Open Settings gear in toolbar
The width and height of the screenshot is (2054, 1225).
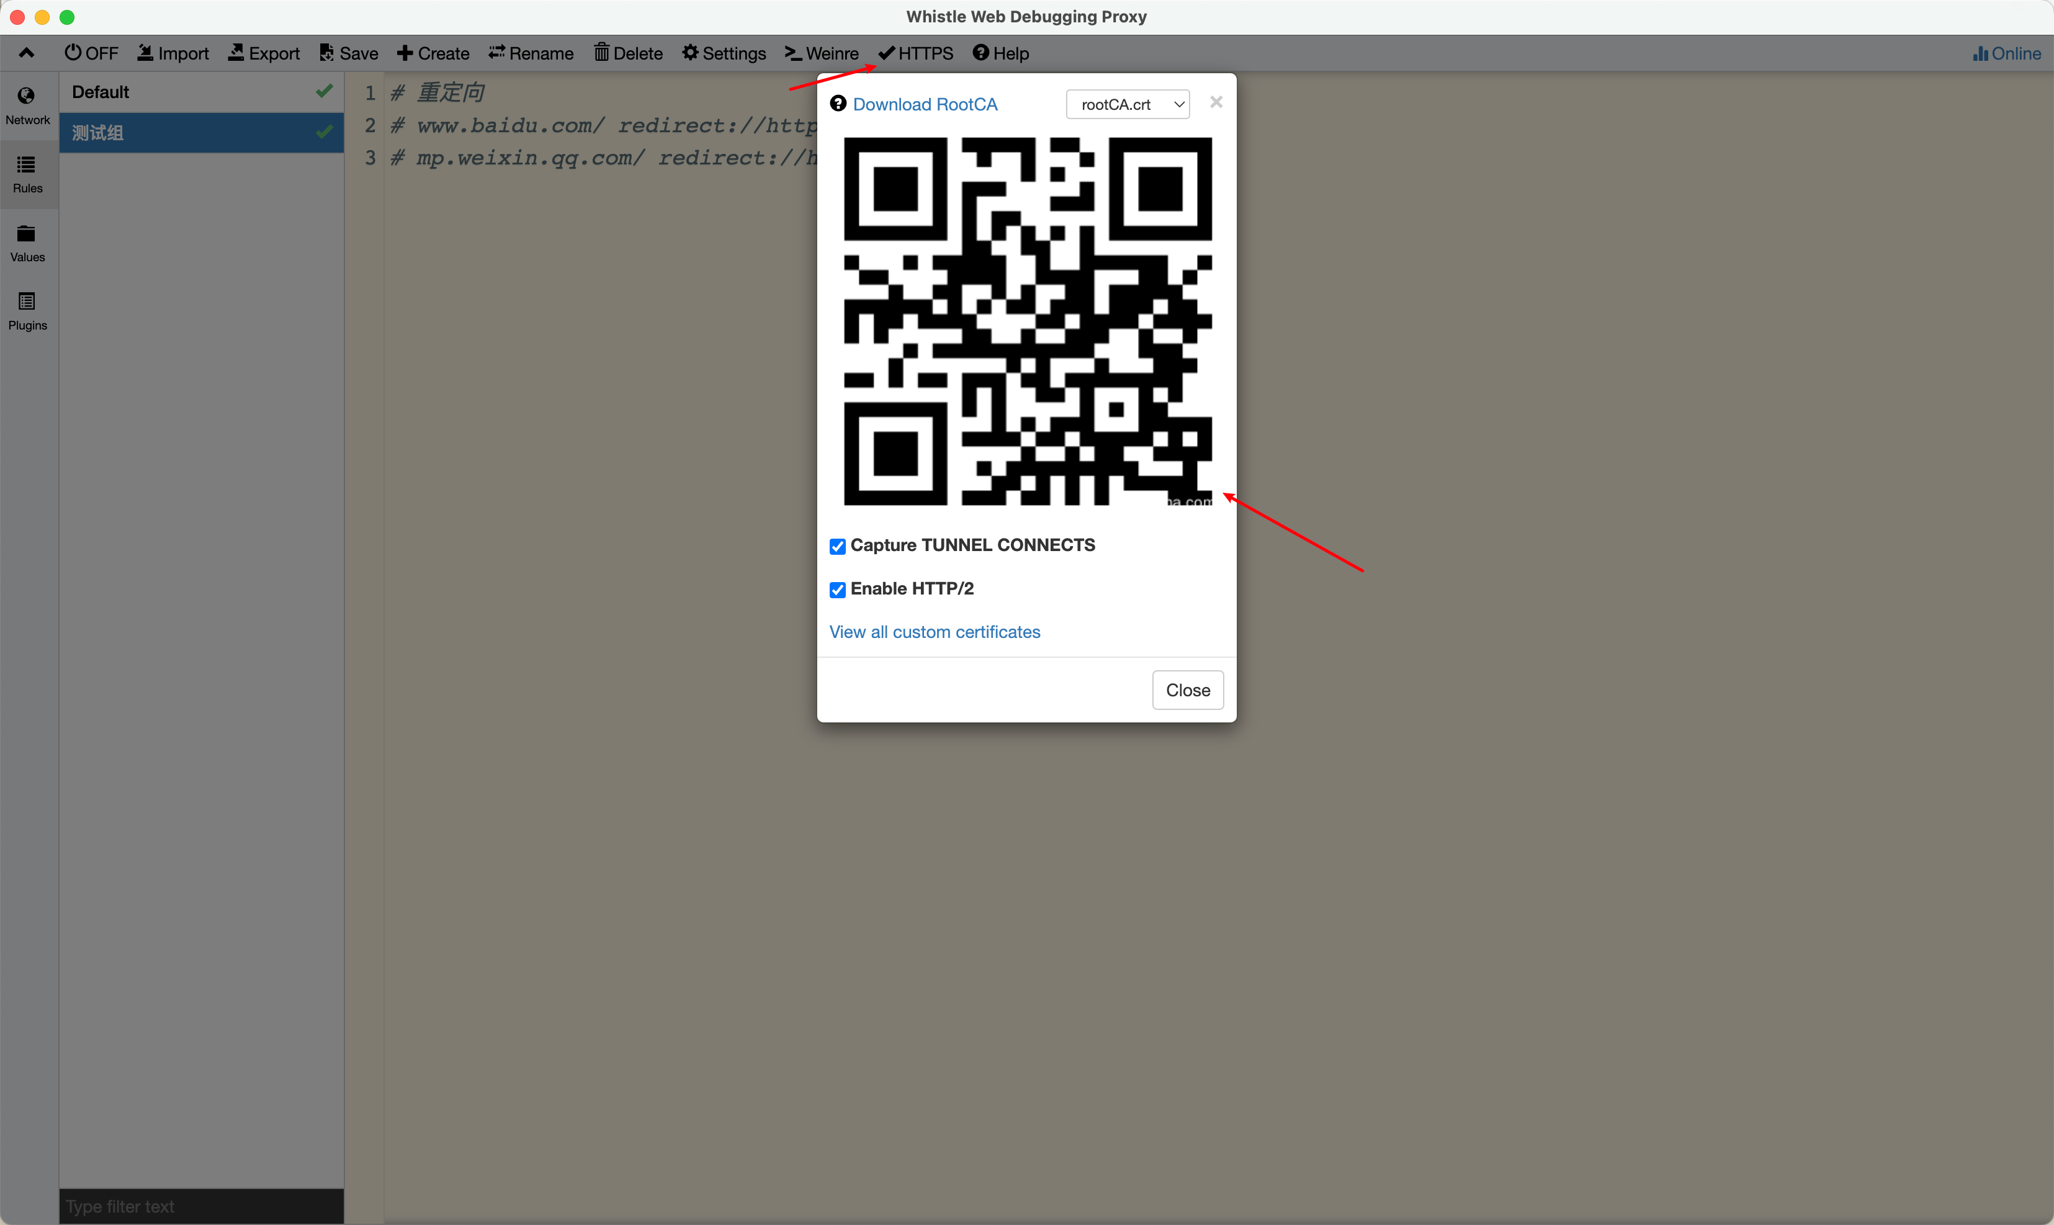(690, 53)
